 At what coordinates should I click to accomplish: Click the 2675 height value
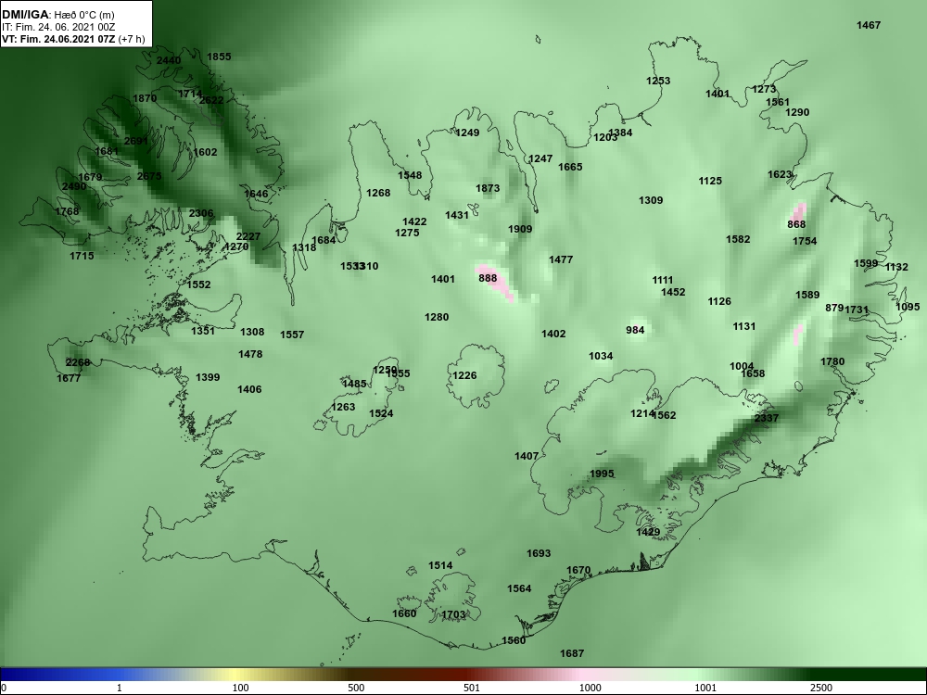click(x=149, y=176)
